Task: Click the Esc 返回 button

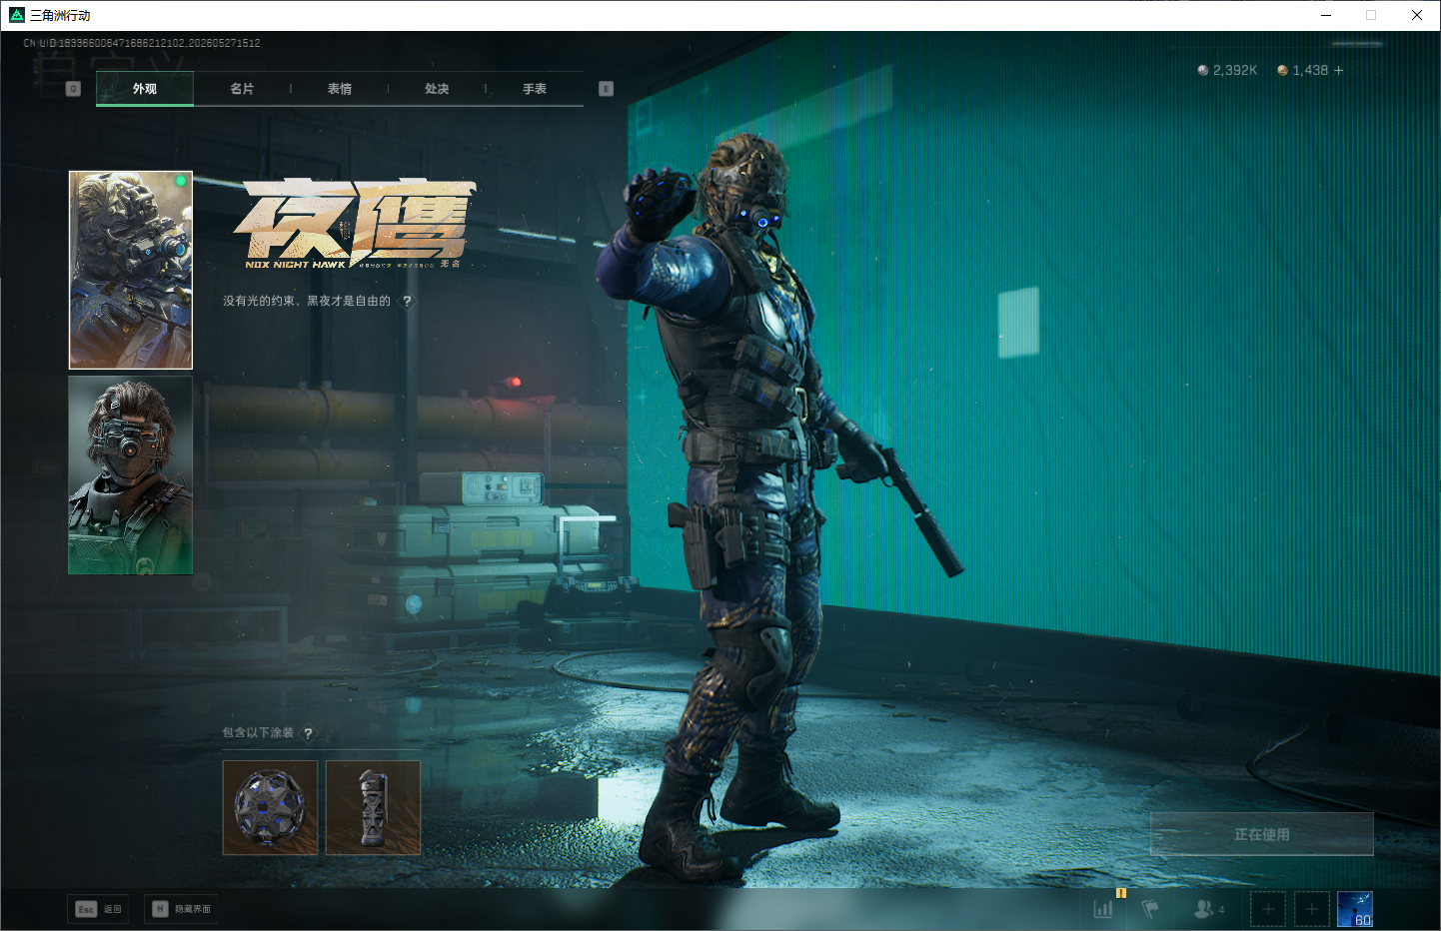Action: (98, 909)
